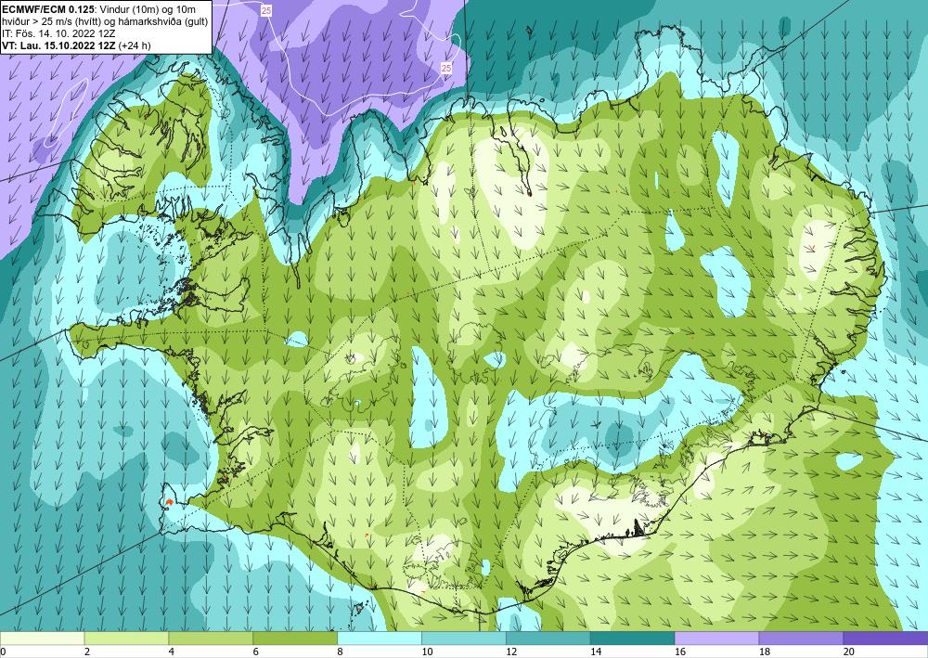
Task: Select the line 'hviður > 25 m/s (hvítt) og hámarkshviða (gult)'
Action: [x=105, y=21]
